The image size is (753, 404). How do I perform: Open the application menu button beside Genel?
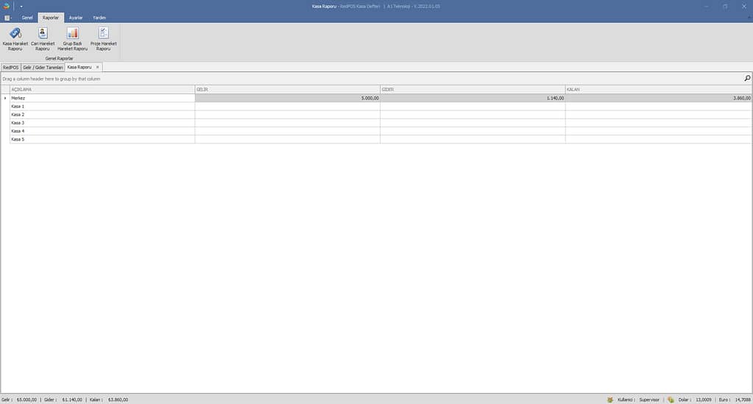tap(8, 18)
